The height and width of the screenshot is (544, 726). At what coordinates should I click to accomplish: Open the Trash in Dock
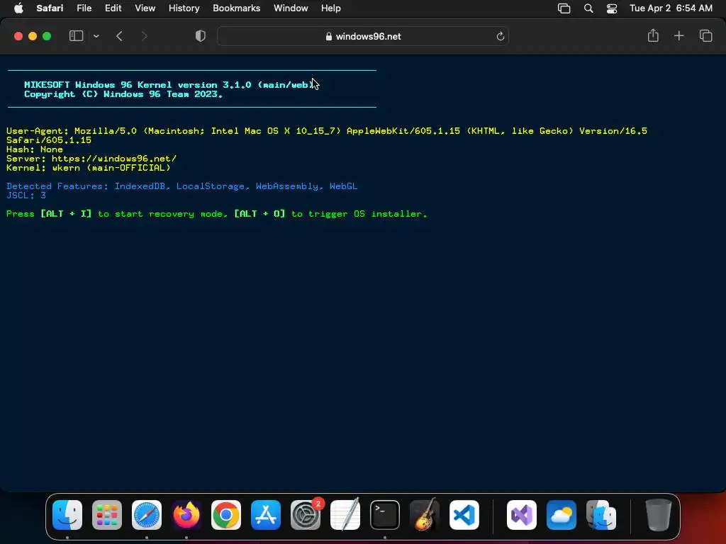tap(658, 515)
